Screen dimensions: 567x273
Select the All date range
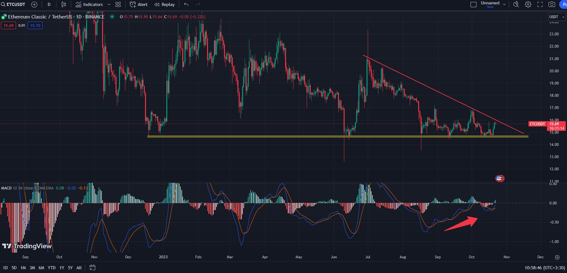(79, 268)
